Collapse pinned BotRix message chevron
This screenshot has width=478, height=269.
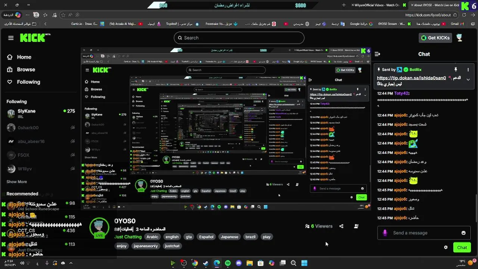click(x=468, y=79)
